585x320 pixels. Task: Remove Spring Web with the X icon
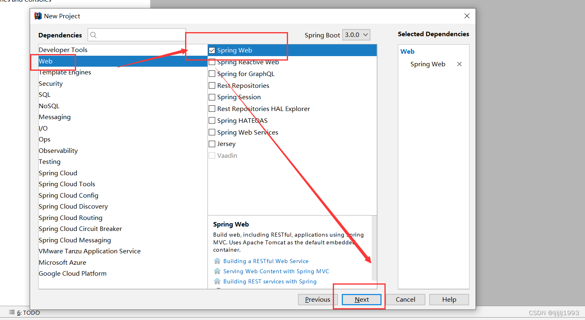pyautogui.click(x=459, y=64)
